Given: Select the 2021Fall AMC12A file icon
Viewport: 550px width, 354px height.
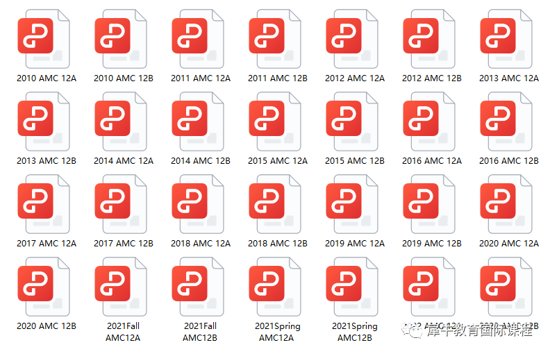Looking at the screenshot, I should point(120,285).
